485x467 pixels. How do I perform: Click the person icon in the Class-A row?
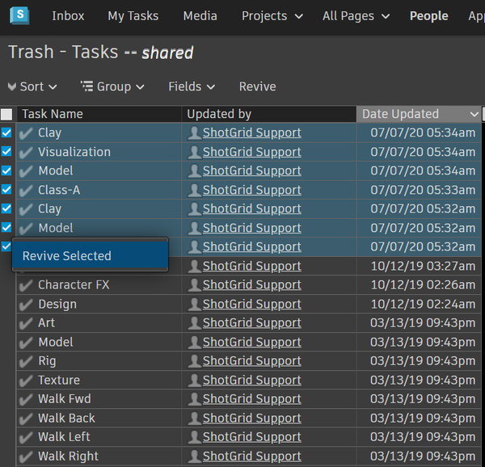coord(194,190)
